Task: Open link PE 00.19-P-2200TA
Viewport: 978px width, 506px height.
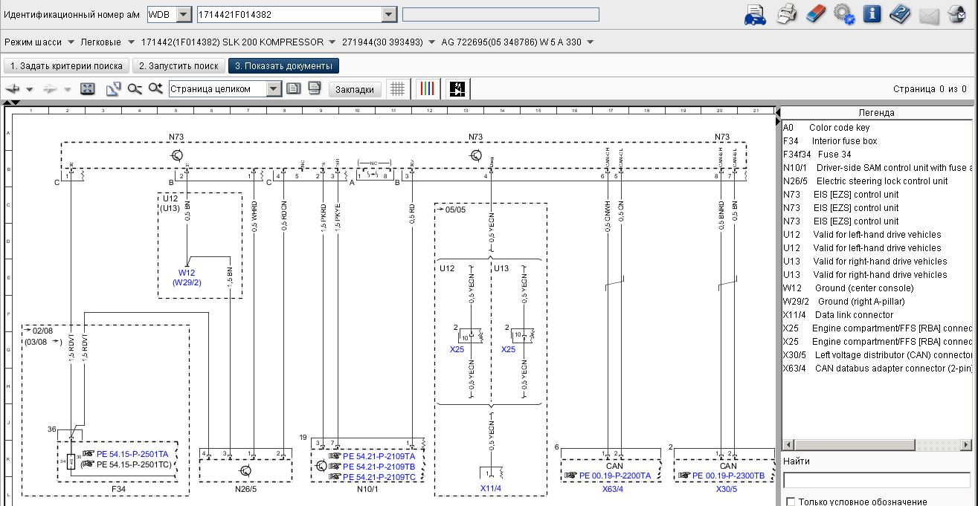Action: click(x=615, y=476)
